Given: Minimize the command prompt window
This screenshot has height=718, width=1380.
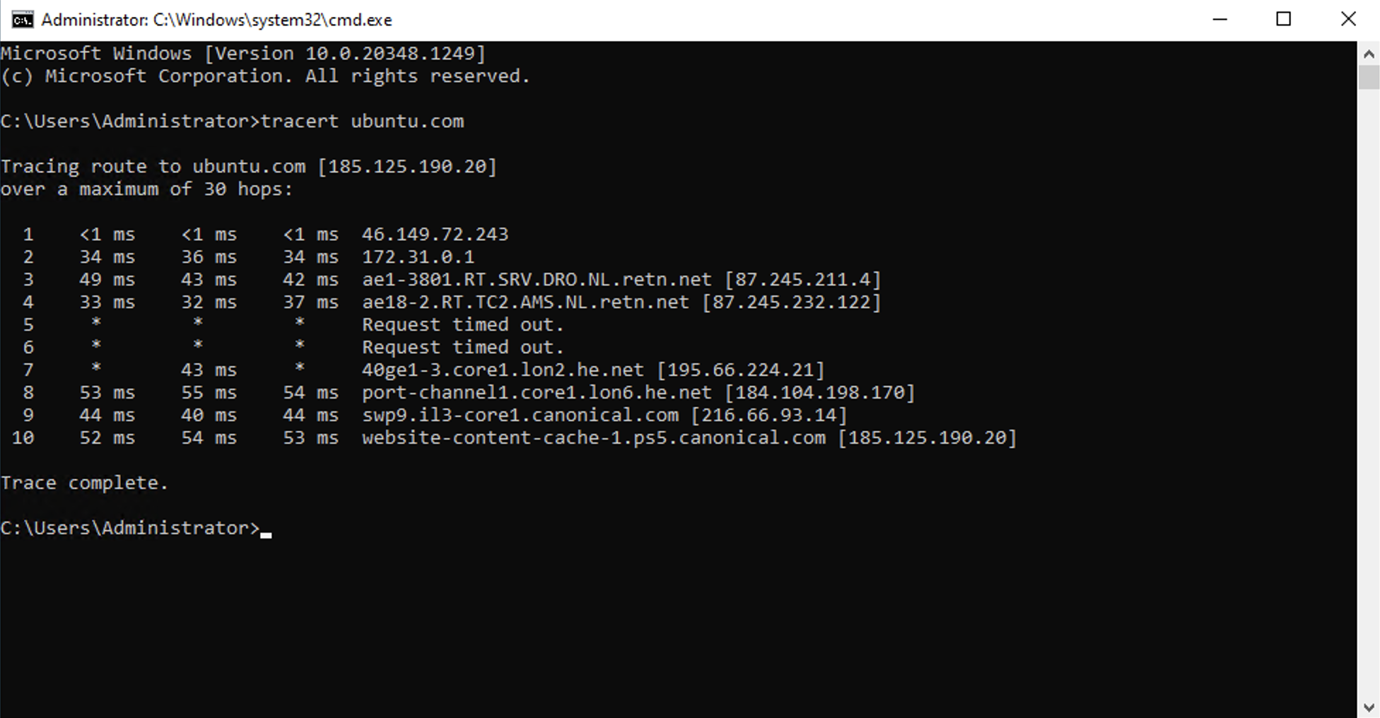Looking at the screenshot, I should coord(1220,20).
